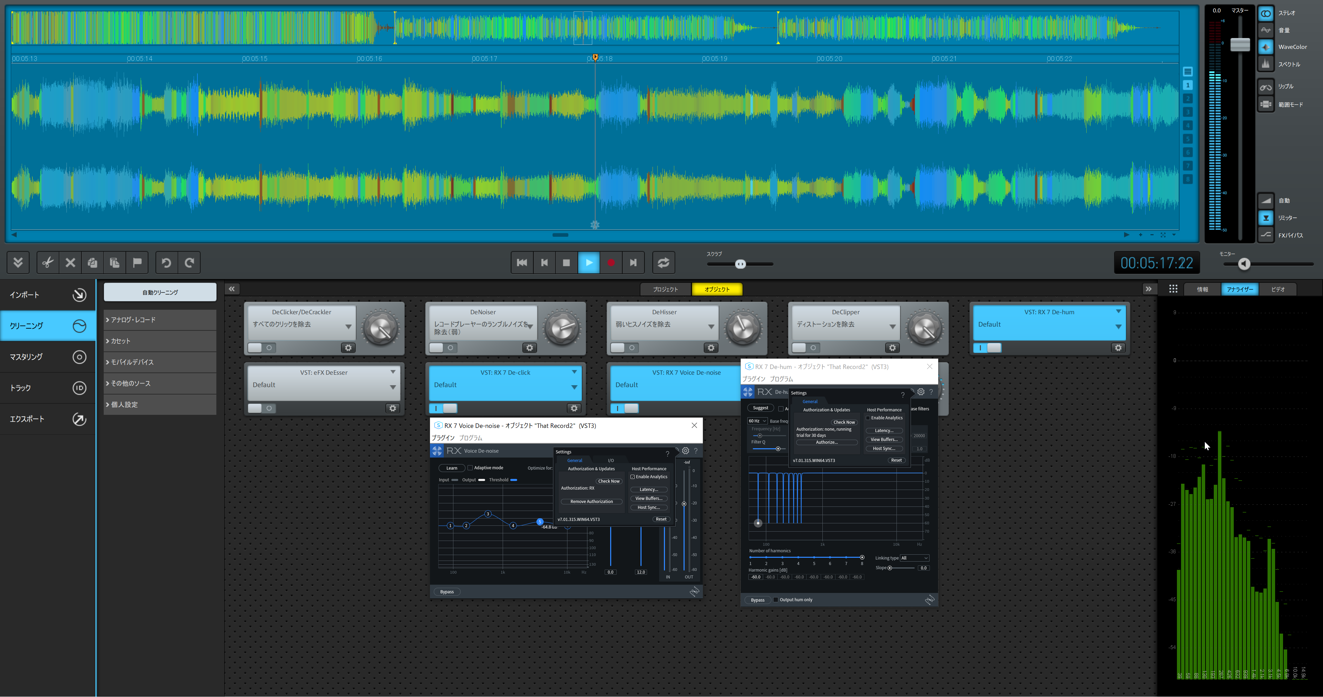
Task: Check the Adaptive mode checkbox
Action: pyautogui.click(x=470, y=468)
